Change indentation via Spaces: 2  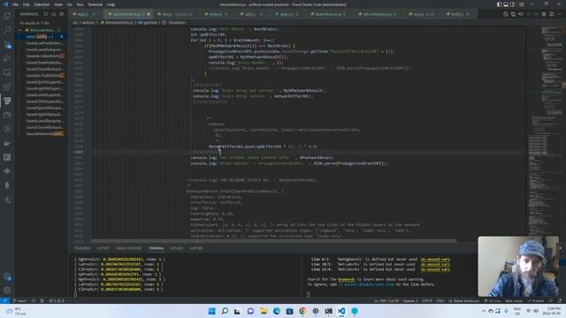pos(409,300)
